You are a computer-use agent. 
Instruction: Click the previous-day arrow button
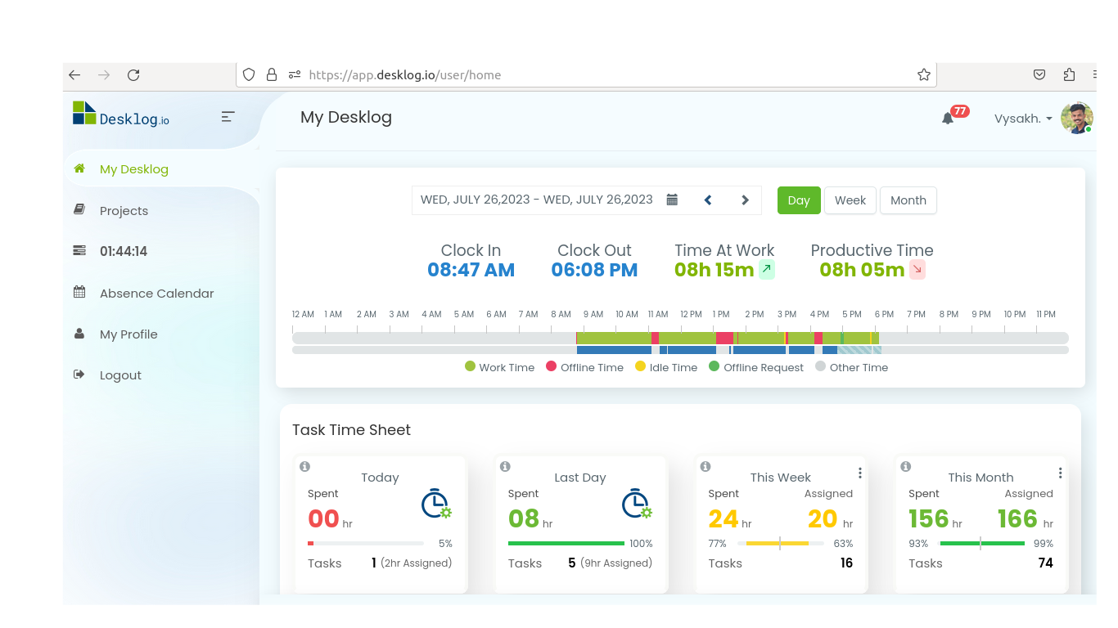click(x=707, y=199)
